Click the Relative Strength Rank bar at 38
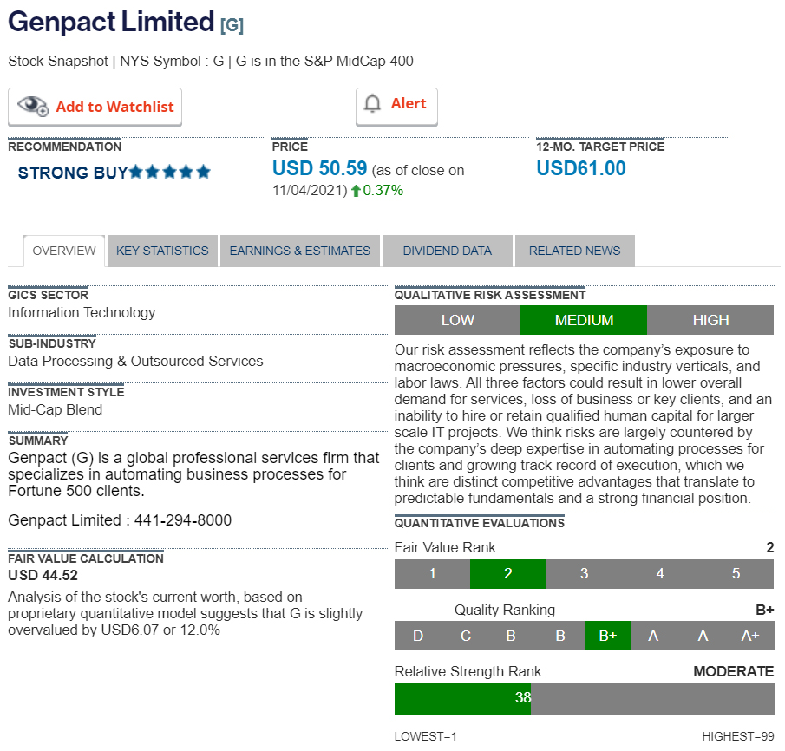 pyautogui.click(x=522, y=698)
